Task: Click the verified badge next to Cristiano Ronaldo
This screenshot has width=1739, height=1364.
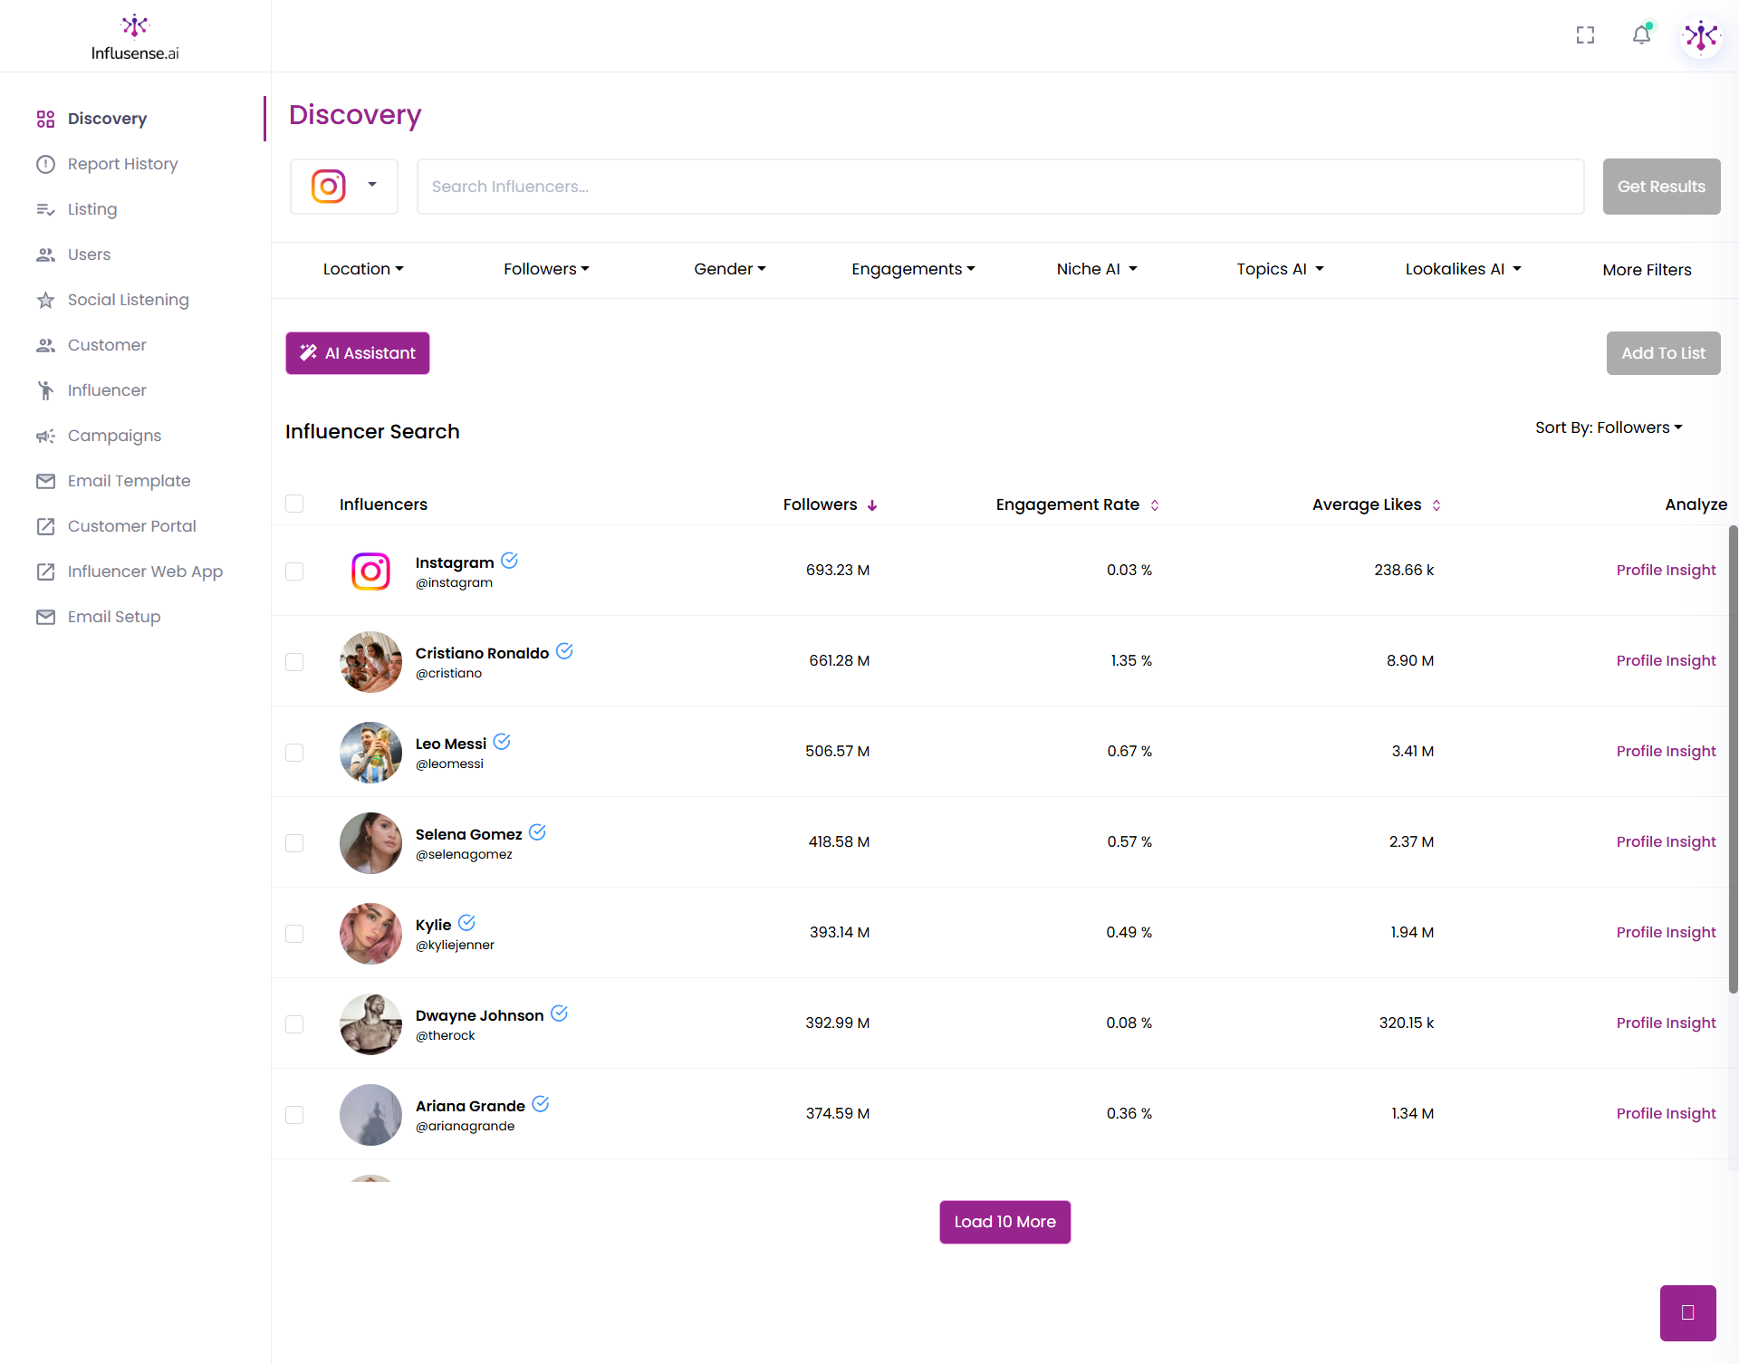Action: click(x=564, y=651)
